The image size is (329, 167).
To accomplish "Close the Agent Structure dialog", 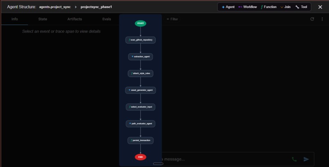I will click(320, 7).
